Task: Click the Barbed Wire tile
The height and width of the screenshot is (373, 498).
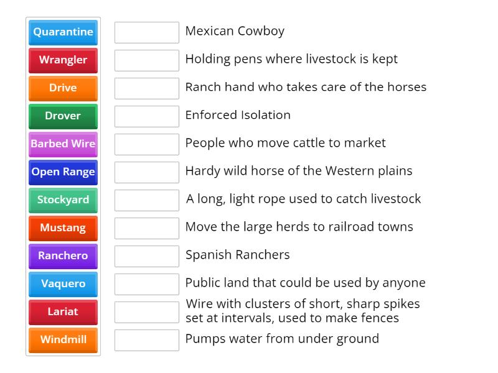Action: 63,144
